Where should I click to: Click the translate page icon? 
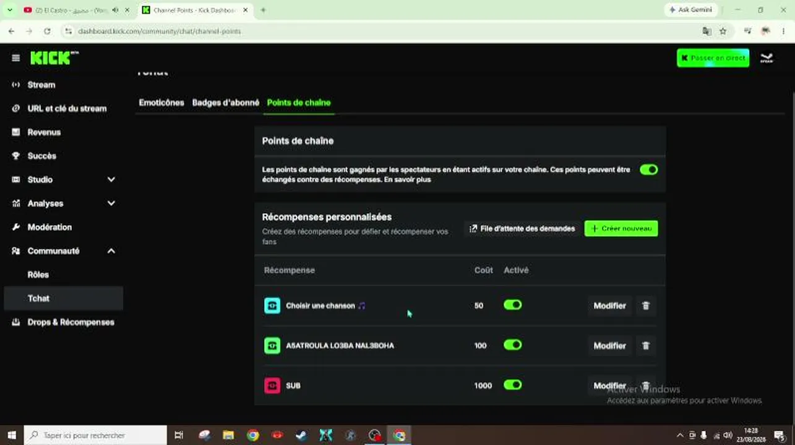coord(707,31)
